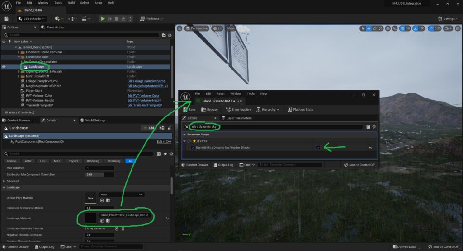Click the Add component button
Image resolution: width=463 pixels, height=251 pixels.
pyautogui.click(x=148, y=128)
